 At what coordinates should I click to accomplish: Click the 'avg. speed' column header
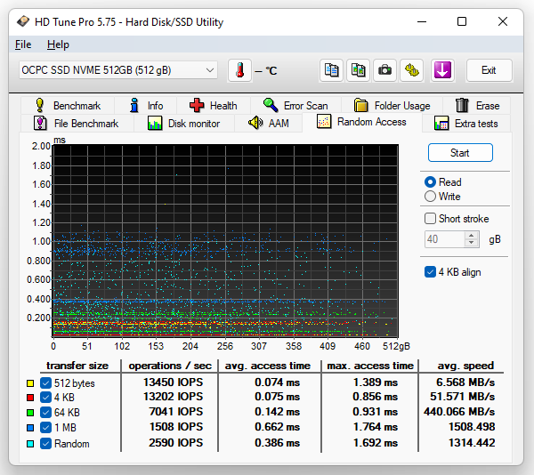pyautogui.click(x=465, y=366)
